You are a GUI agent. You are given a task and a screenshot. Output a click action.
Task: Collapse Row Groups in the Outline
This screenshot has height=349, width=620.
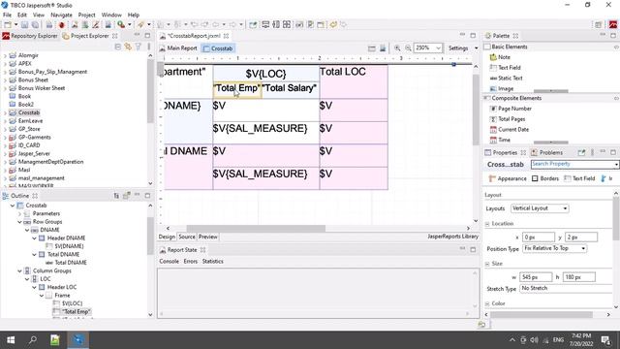[x=19, y=222]
